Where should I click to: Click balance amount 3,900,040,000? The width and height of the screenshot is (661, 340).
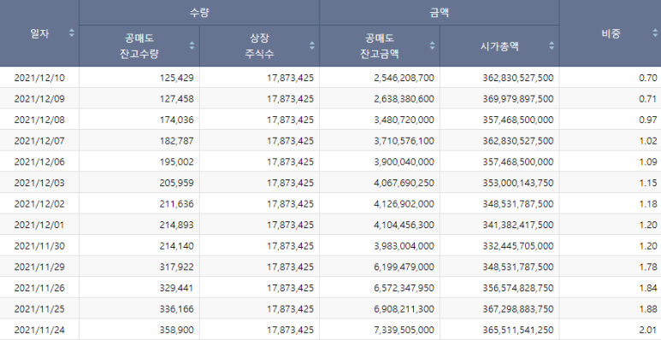click(x=404, y=161)
